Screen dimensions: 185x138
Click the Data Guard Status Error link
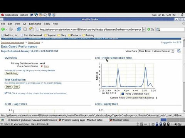pos(47,66)
